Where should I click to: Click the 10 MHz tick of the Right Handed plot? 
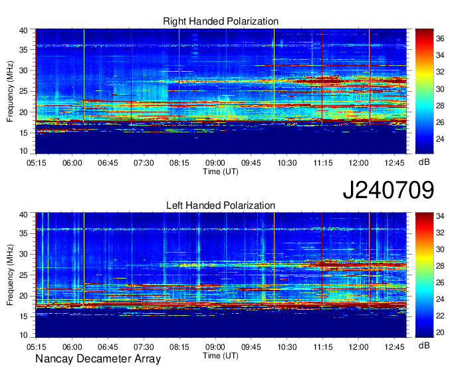click(x=24, y=151)
